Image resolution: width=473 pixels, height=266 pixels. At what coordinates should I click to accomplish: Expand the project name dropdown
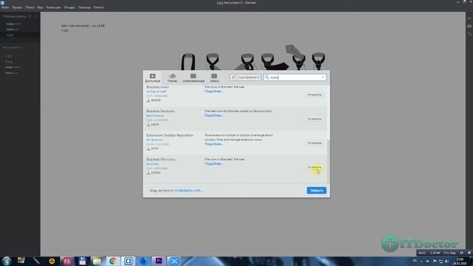pyautogui.click(x=13, y=47)
